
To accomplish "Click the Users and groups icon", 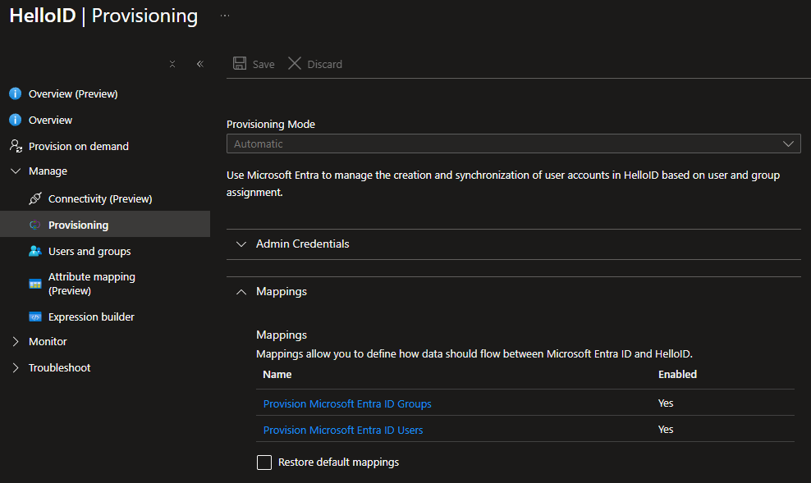I will coord(34,251).
